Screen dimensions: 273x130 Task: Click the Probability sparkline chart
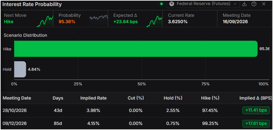tap(98, 17)
